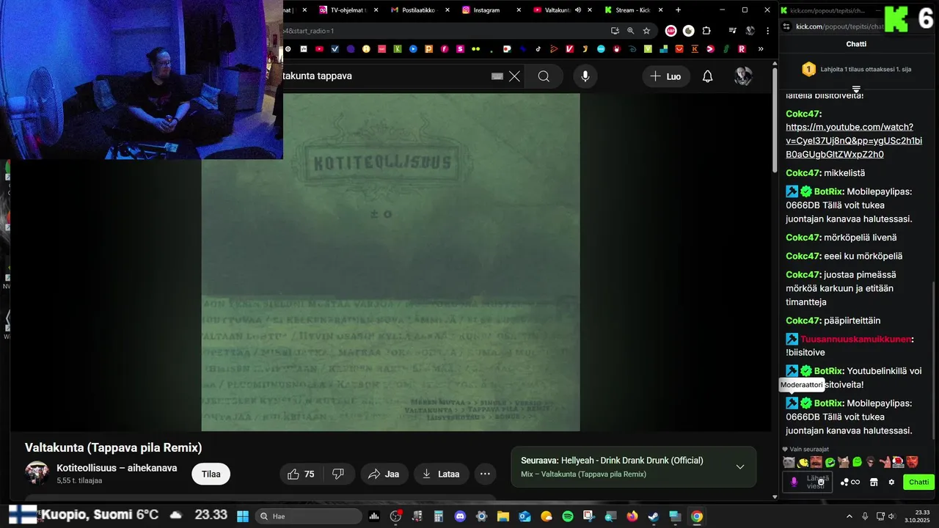Open the Kotiteollisuus – aihekanava channel page
939x528 pixels.
click(117, 468)
